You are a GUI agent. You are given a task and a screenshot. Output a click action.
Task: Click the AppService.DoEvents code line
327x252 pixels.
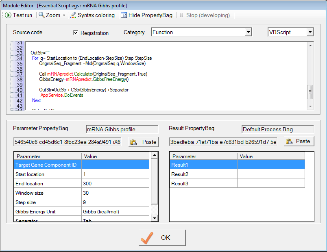62,95
